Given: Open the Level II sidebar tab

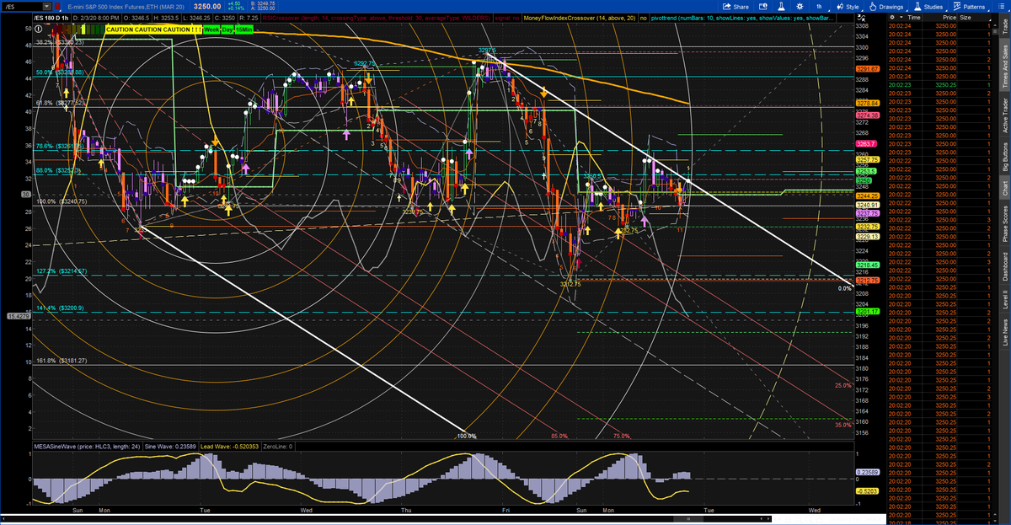Looking at the screenshot, I should click(1004, 299).
